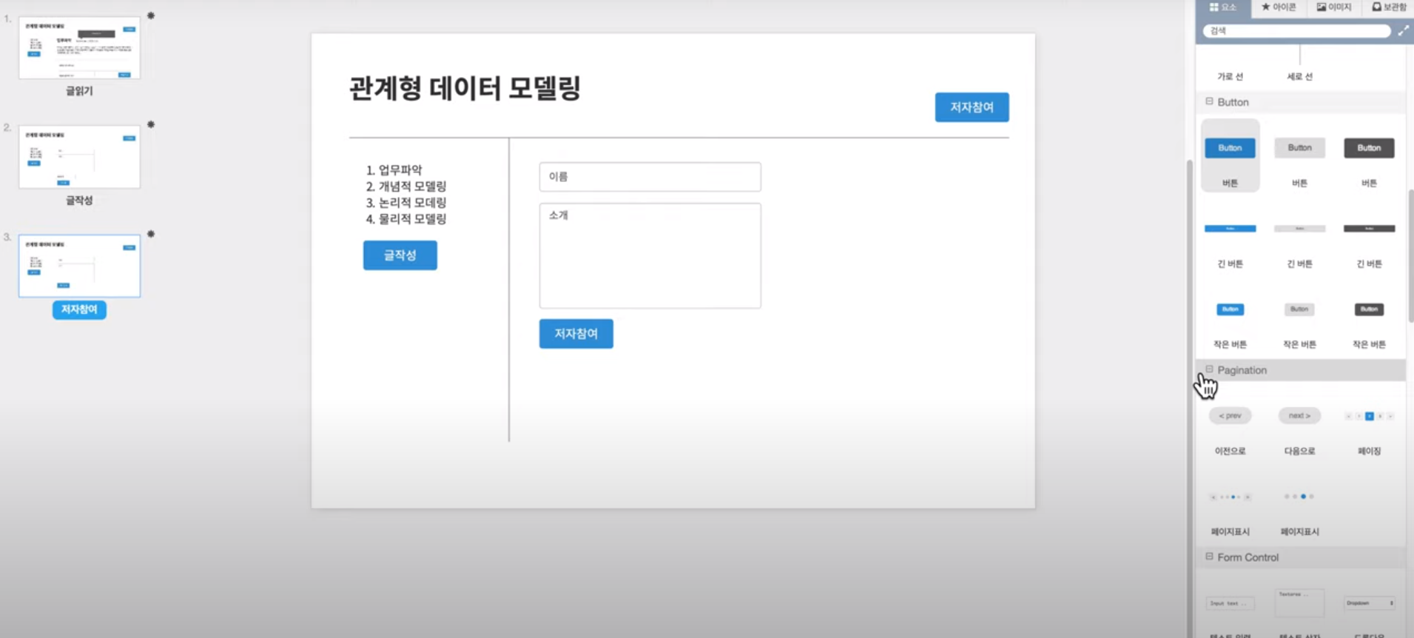This screenshot has width=1414, height=638.
Task: Select the 'next >' 다음으로 pagination element
Action: click(1299, 416)
